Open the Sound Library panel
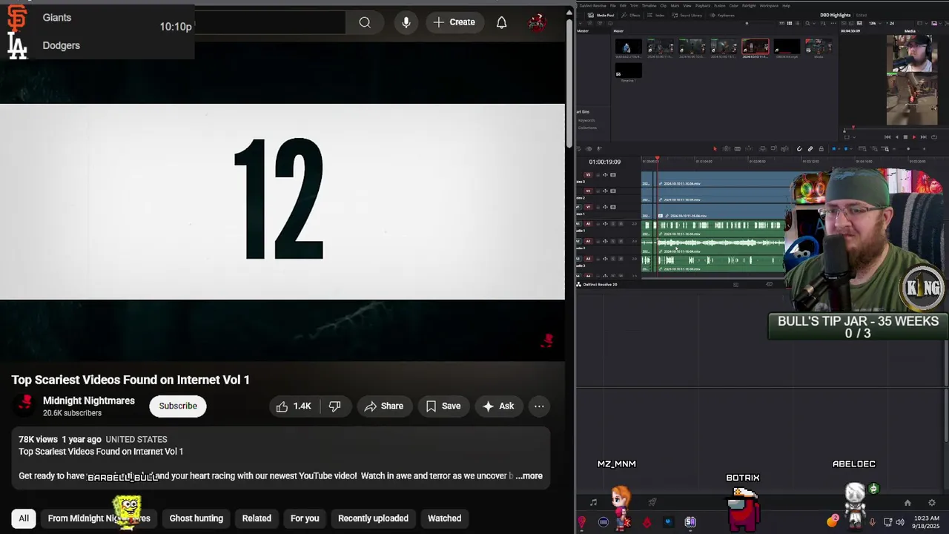The image size is (949, 534). [687, 15]
